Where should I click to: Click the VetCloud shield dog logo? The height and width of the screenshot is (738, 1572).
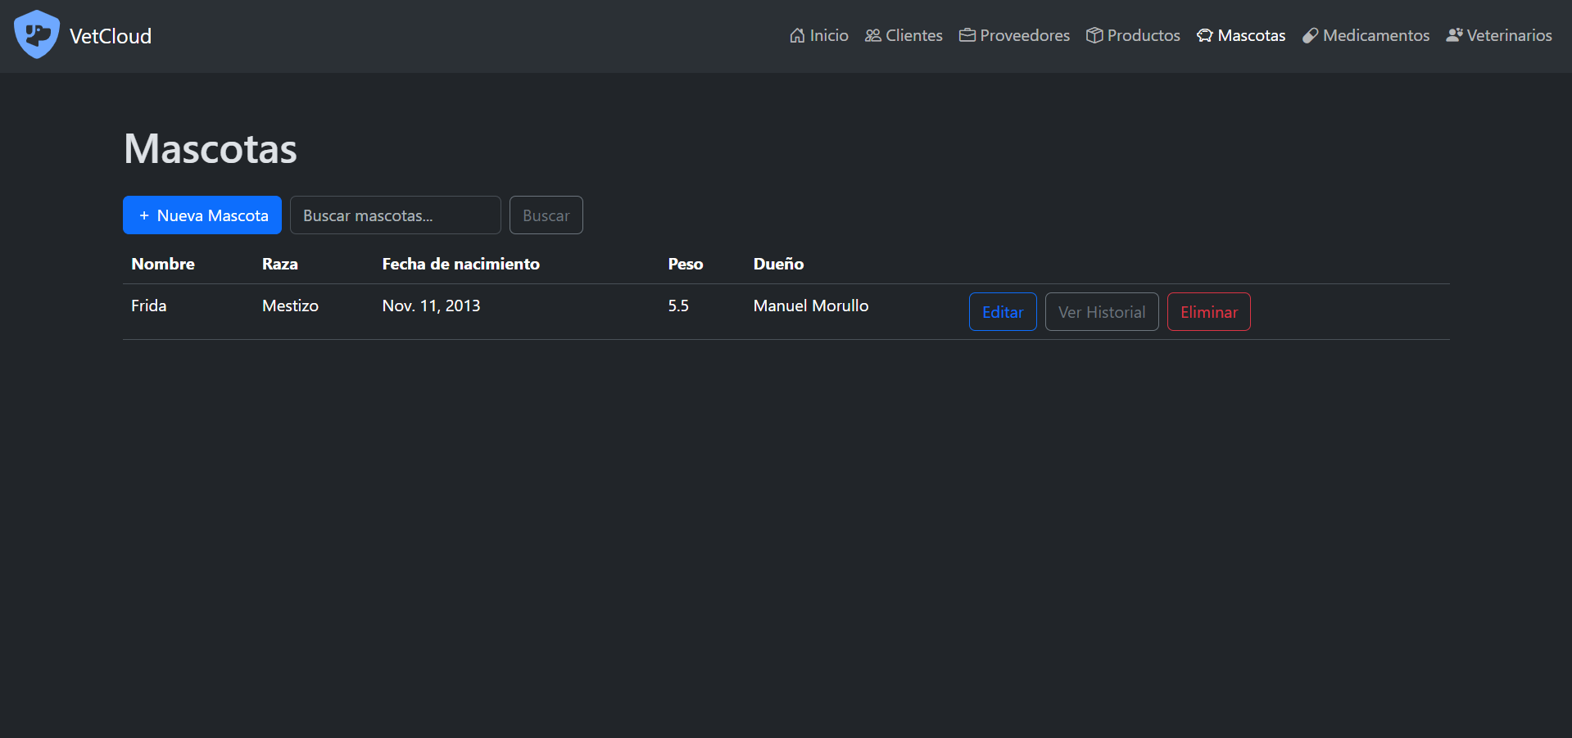[37, 35]
